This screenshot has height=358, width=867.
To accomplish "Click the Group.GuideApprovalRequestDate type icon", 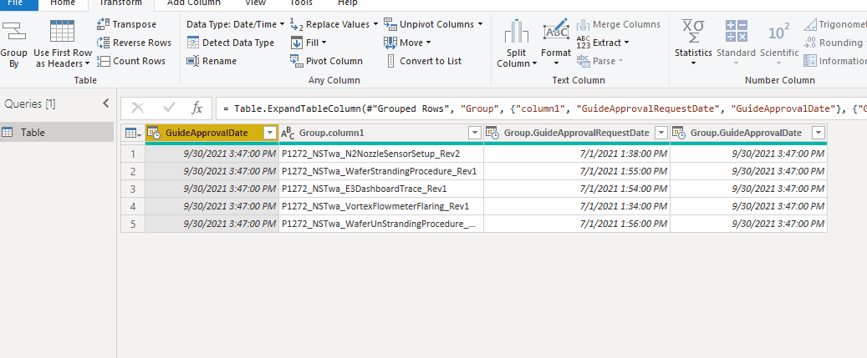I will [x=492, y=133].
